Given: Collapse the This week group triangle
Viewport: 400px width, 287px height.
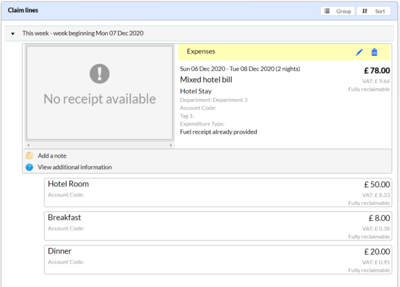Looking at the screenshot, I should pyautogui.click(x=13, y=33).
